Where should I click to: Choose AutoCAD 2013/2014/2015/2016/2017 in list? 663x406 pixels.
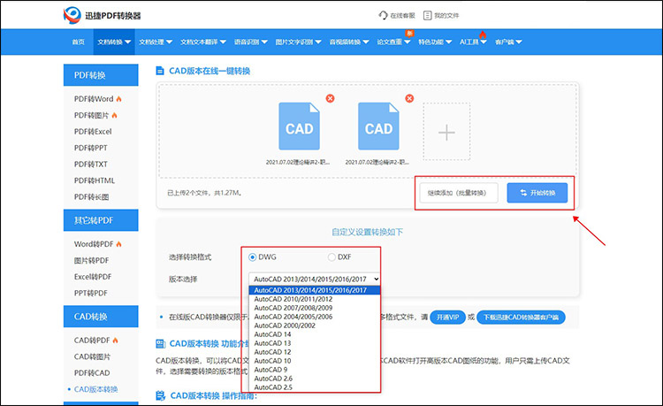pos(314,290)
